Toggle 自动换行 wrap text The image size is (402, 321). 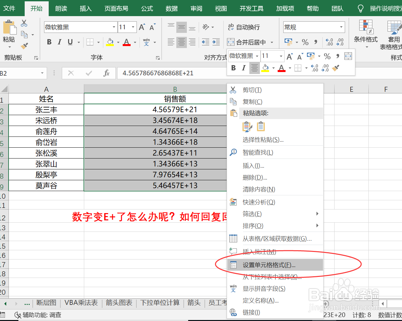[244, 27]
